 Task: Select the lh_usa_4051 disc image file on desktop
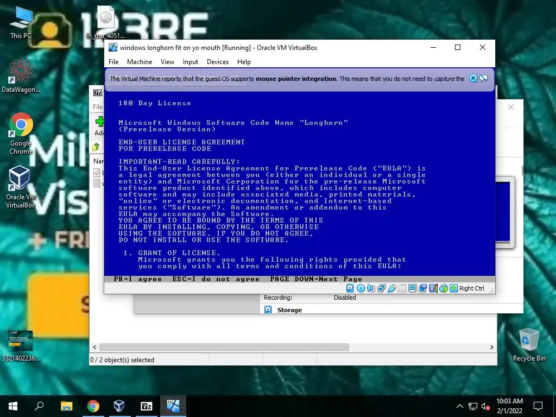point(105,22)
